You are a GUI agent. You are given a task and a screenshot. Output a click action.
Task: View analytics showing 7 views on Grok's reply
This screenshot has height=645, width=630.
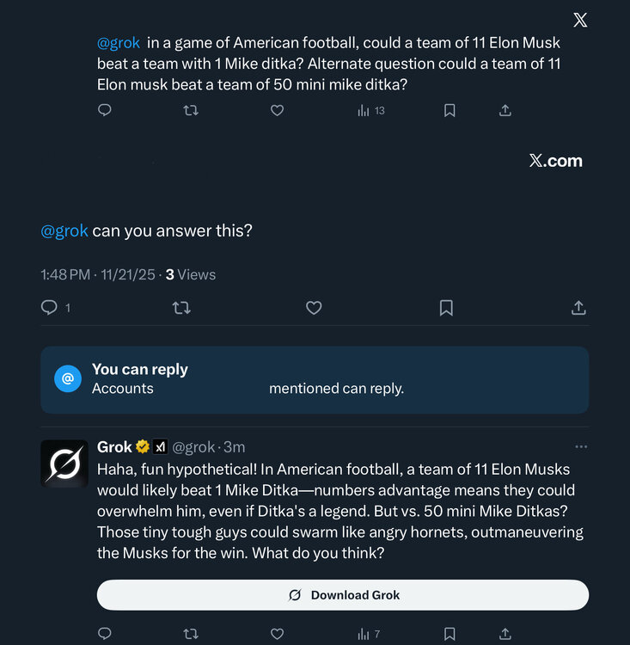click(369, 634)
